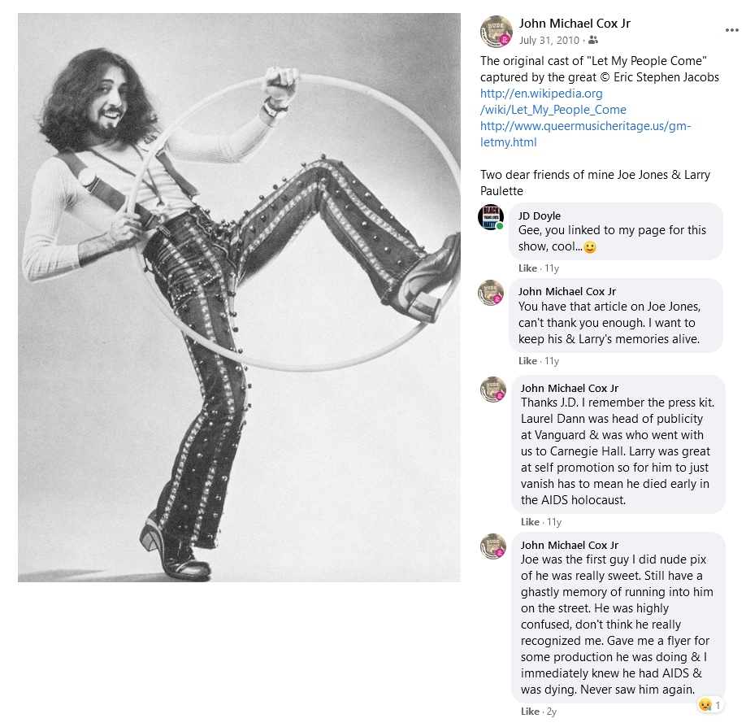Click the friends audience icon beside the date

(x=593, y=40)
